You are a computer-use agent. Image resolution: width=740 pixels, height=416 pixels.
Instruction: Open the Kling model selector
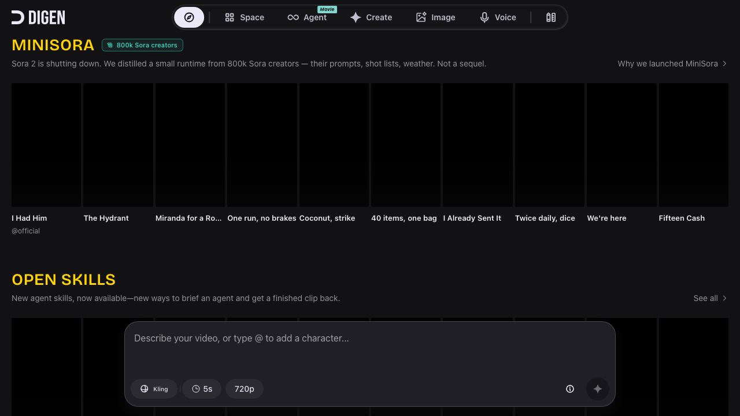pos(154,389)
